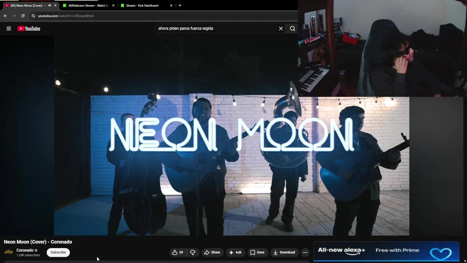This screenshot has height=263, width=467.
Task: Like the Neon Moon video
Action: click(x=178, y=252)
